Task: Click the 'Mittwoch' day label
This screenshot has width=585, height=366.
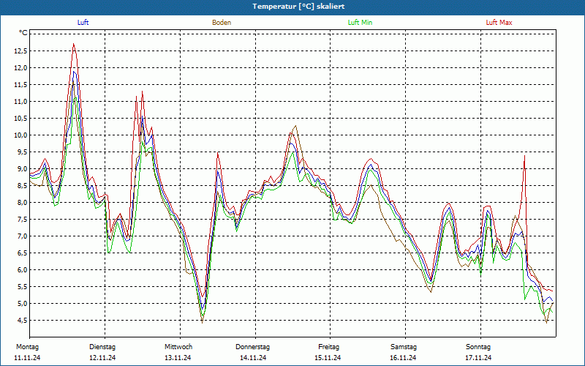Action: click(178, 347)
